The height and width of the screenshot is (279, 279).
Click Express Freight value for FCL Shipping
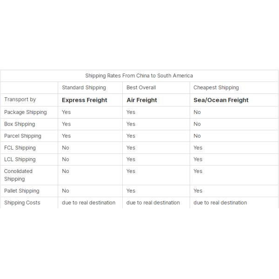[x=66, y=148]
